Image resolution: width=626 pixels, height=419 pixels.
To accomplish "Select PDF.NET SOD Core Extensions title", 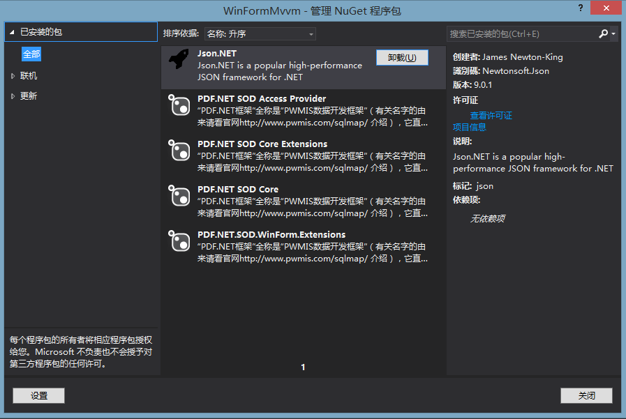I will (262, 144).
